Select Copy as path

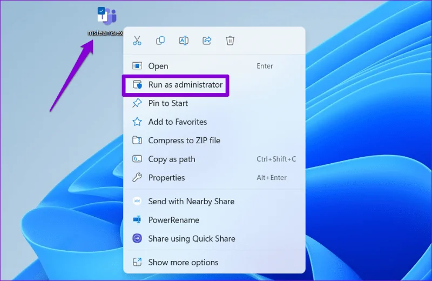click(x=214, y=159)
